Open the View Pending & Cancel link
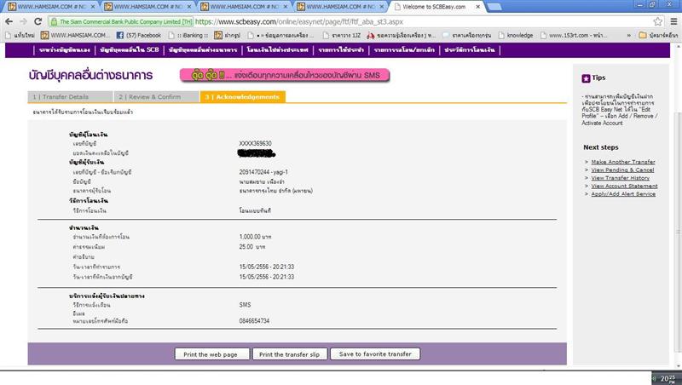Image resolution: width=682 pixels, height=385 pixels. point(622,170)
